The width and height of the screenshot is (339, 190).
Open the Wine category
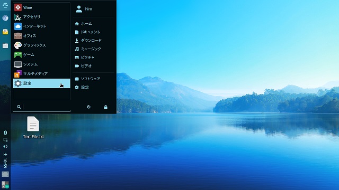41,7
